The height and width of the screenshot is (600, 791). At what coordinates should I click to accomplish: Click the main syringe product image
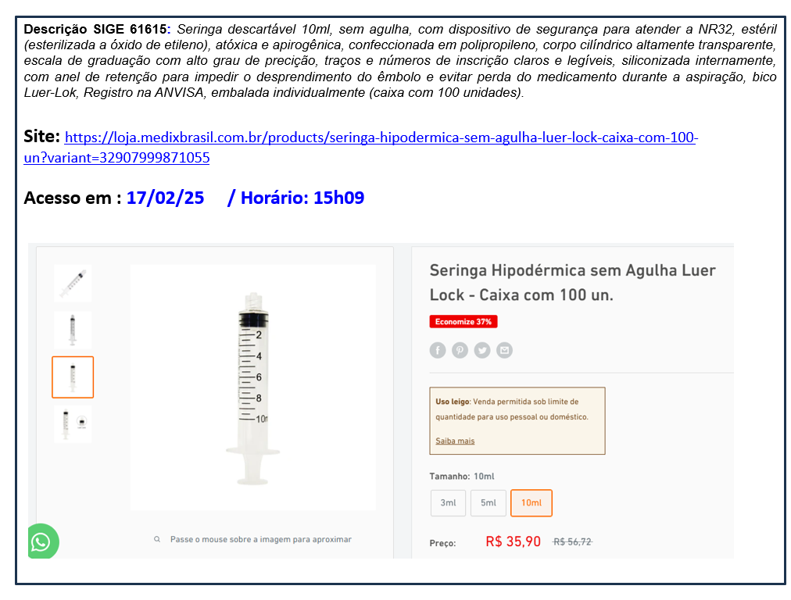pyautogui.click(x=252, y=387)
